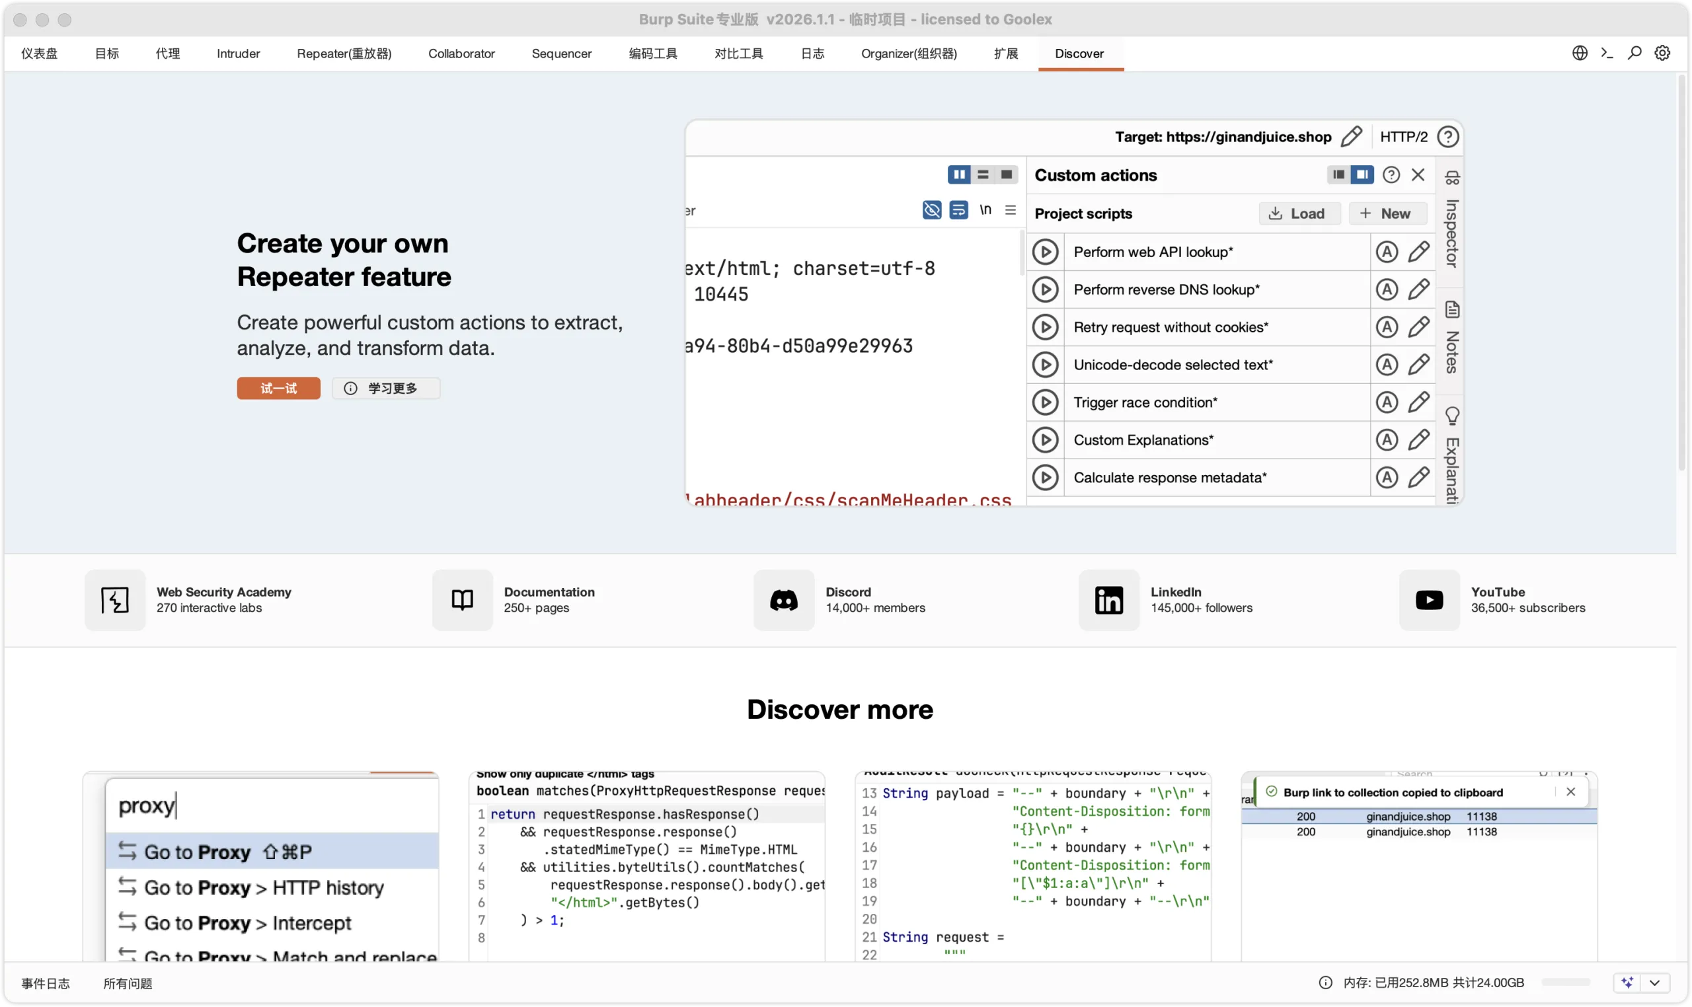Click the memory usage progress bar
Screen dimensions: 1692x1007
[x=1568, y=982]
